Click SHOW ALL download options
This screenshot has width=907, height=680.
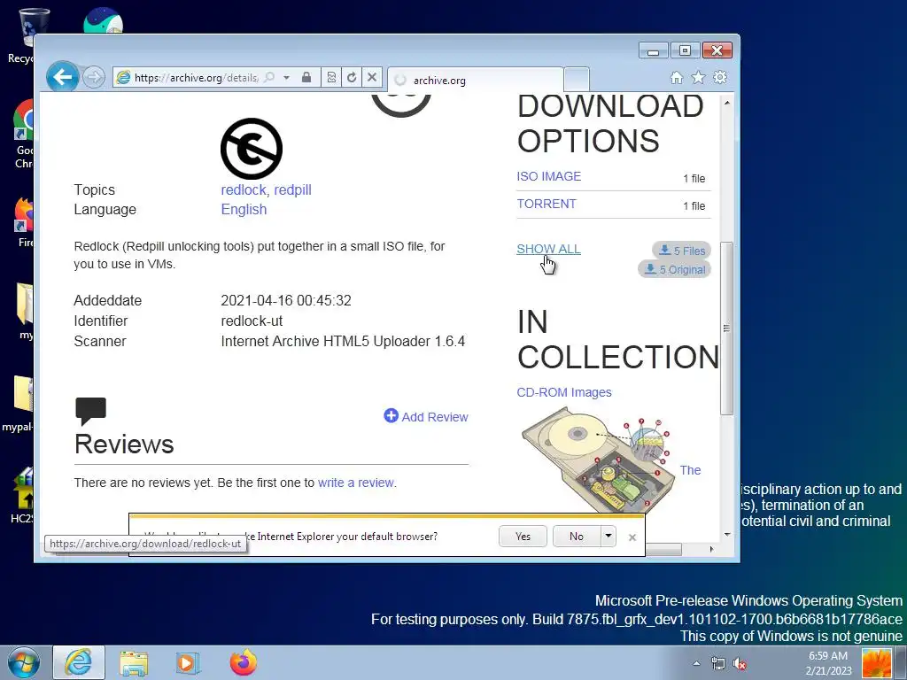[x=548, y=249]
